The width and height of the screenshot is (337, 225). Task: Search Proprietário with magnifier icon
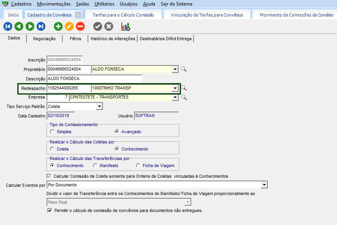pyautogui.click(x=184, y=69)
